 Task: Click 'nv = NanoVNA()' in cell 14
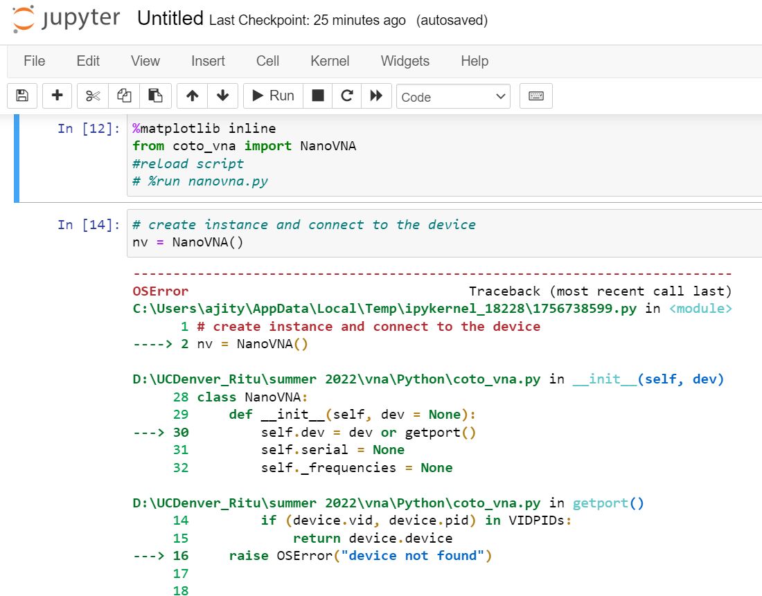(188, 242)
